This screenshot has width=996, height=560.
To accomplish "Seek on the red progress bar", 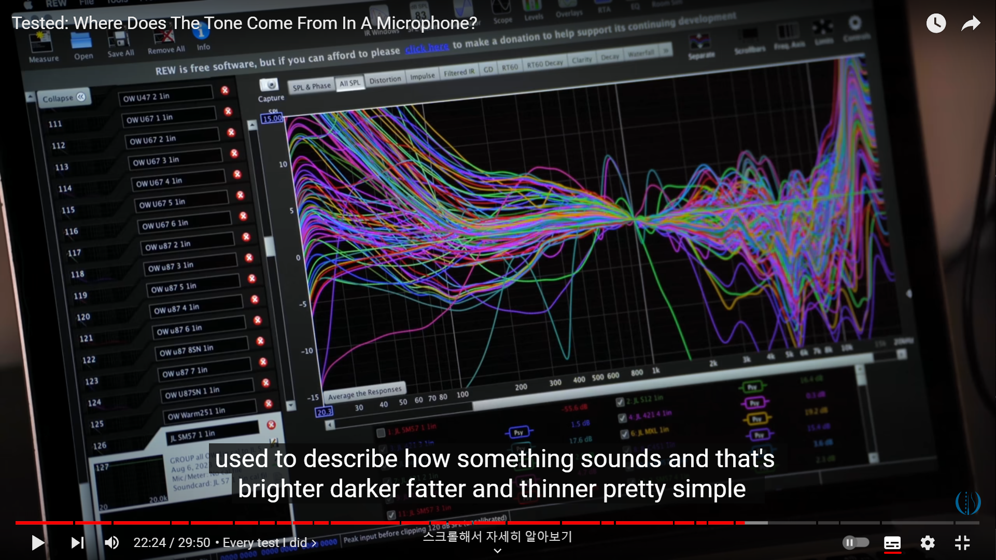I will [380, 523].
